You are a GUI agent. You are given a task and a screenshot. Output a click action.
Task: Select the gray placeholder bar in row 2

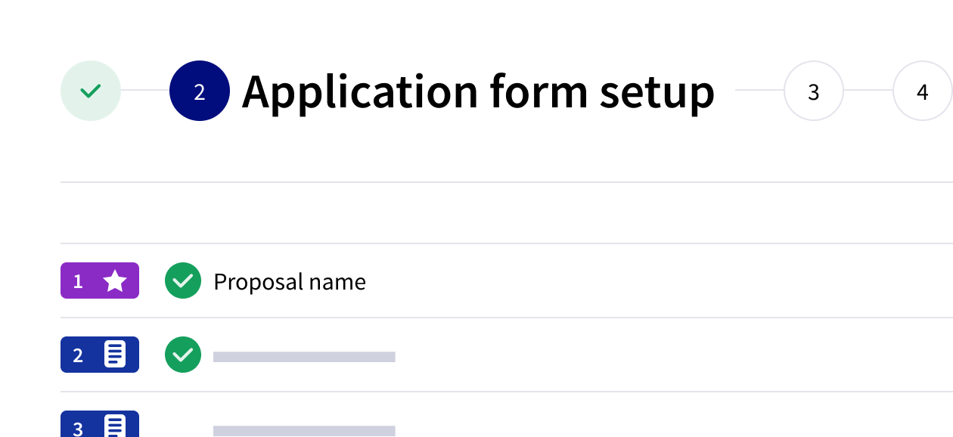[x=304, y=357]
